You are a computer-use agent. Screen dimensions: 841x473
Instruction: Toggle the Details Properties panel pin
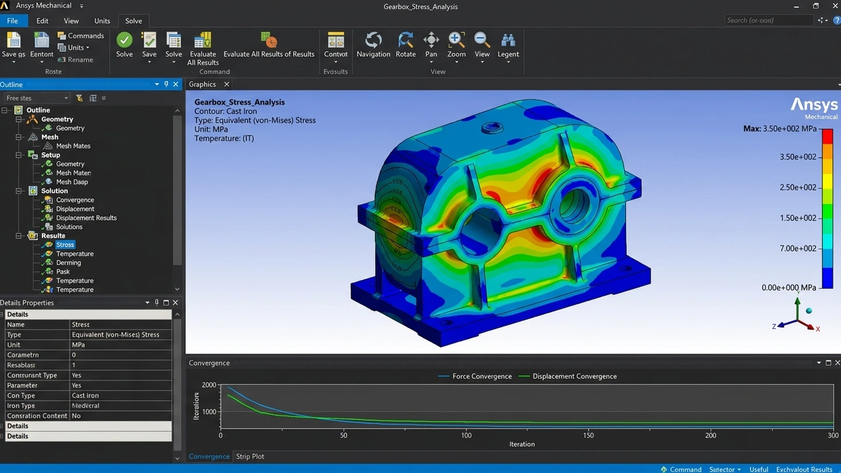[x=157, y=302]
